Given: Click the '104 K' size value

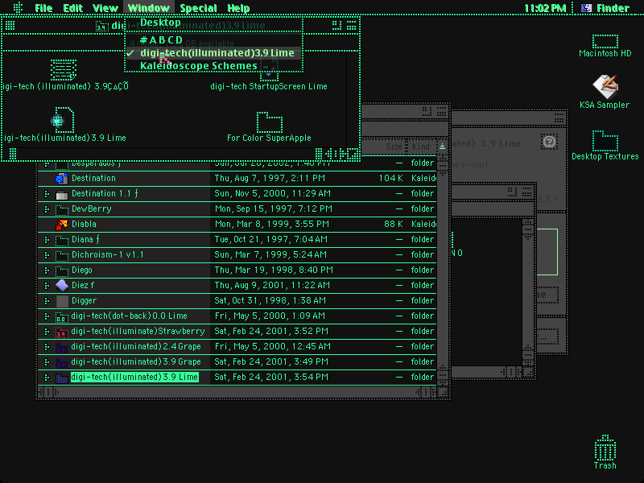Looking at the screenshot, I should [390, 178].
